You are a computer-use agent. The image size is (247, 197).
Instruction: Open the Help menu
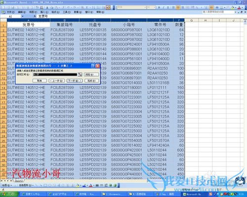100,12
